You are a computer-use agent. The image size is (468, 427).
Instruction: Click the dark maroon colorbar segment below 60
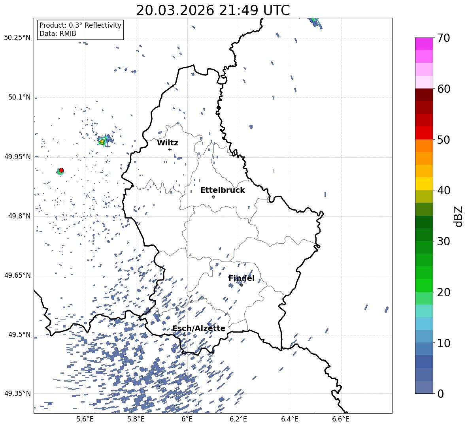(424, 95)
